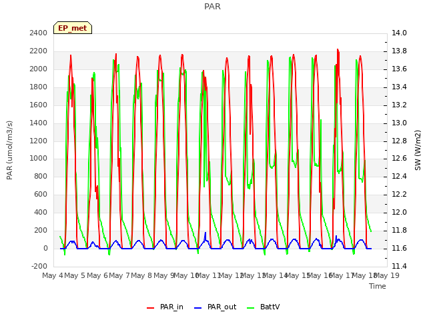This screenshot has width=427, height=320.
Task: Click the 0 left axis label
Action: tap(45, 249)
